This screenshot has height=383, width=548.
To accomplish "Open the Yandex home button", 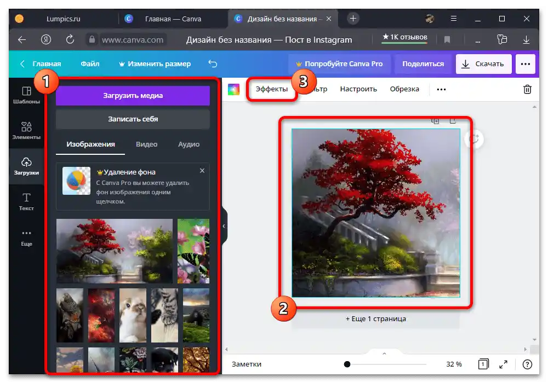I will click(46, 40).
